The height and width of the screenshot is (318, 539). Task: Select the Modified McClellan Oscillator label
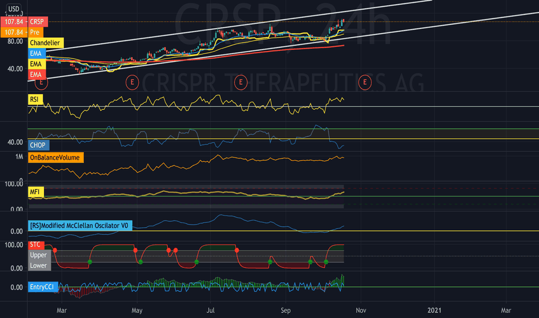click(x=80, y=225)
